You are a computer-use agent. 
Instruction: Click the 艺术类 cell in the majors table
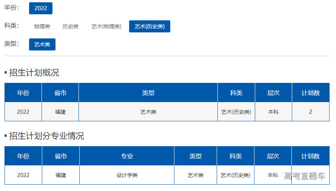[196, 175]
